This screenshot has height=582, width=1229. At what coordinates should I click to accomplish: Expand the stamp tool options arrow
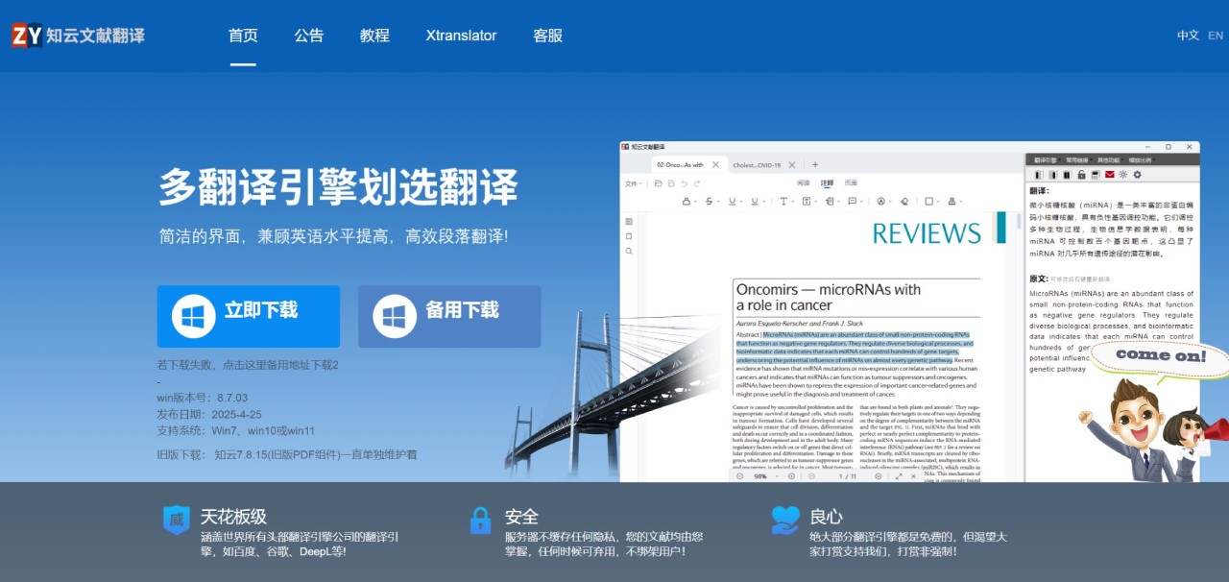click(x=960, y=202)
